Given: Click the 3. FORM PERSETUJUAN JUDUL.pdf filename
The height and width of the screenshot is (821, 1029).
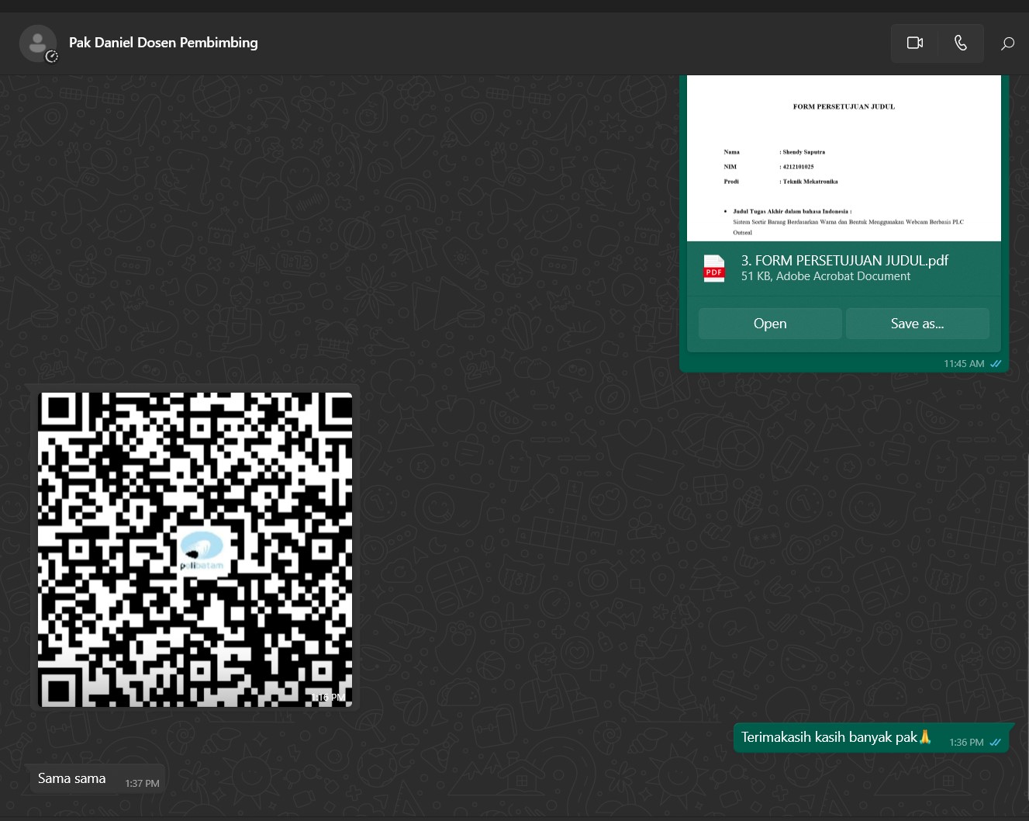Looking at the screenshot, I should [x=844, y=261].
